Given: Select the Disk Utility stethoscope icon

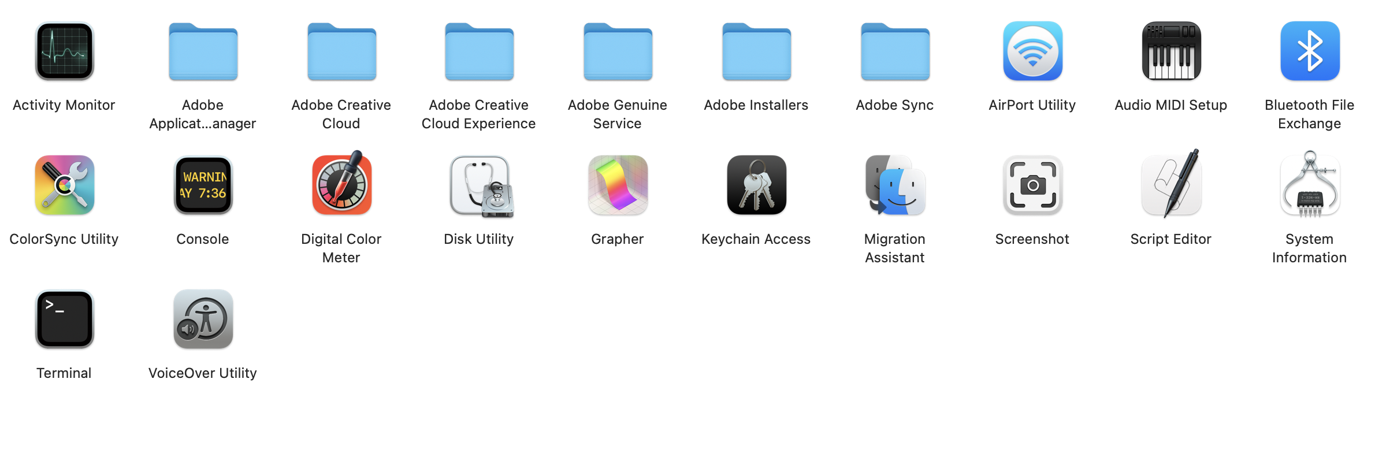Looking at the screenshot, I should 482,186.
